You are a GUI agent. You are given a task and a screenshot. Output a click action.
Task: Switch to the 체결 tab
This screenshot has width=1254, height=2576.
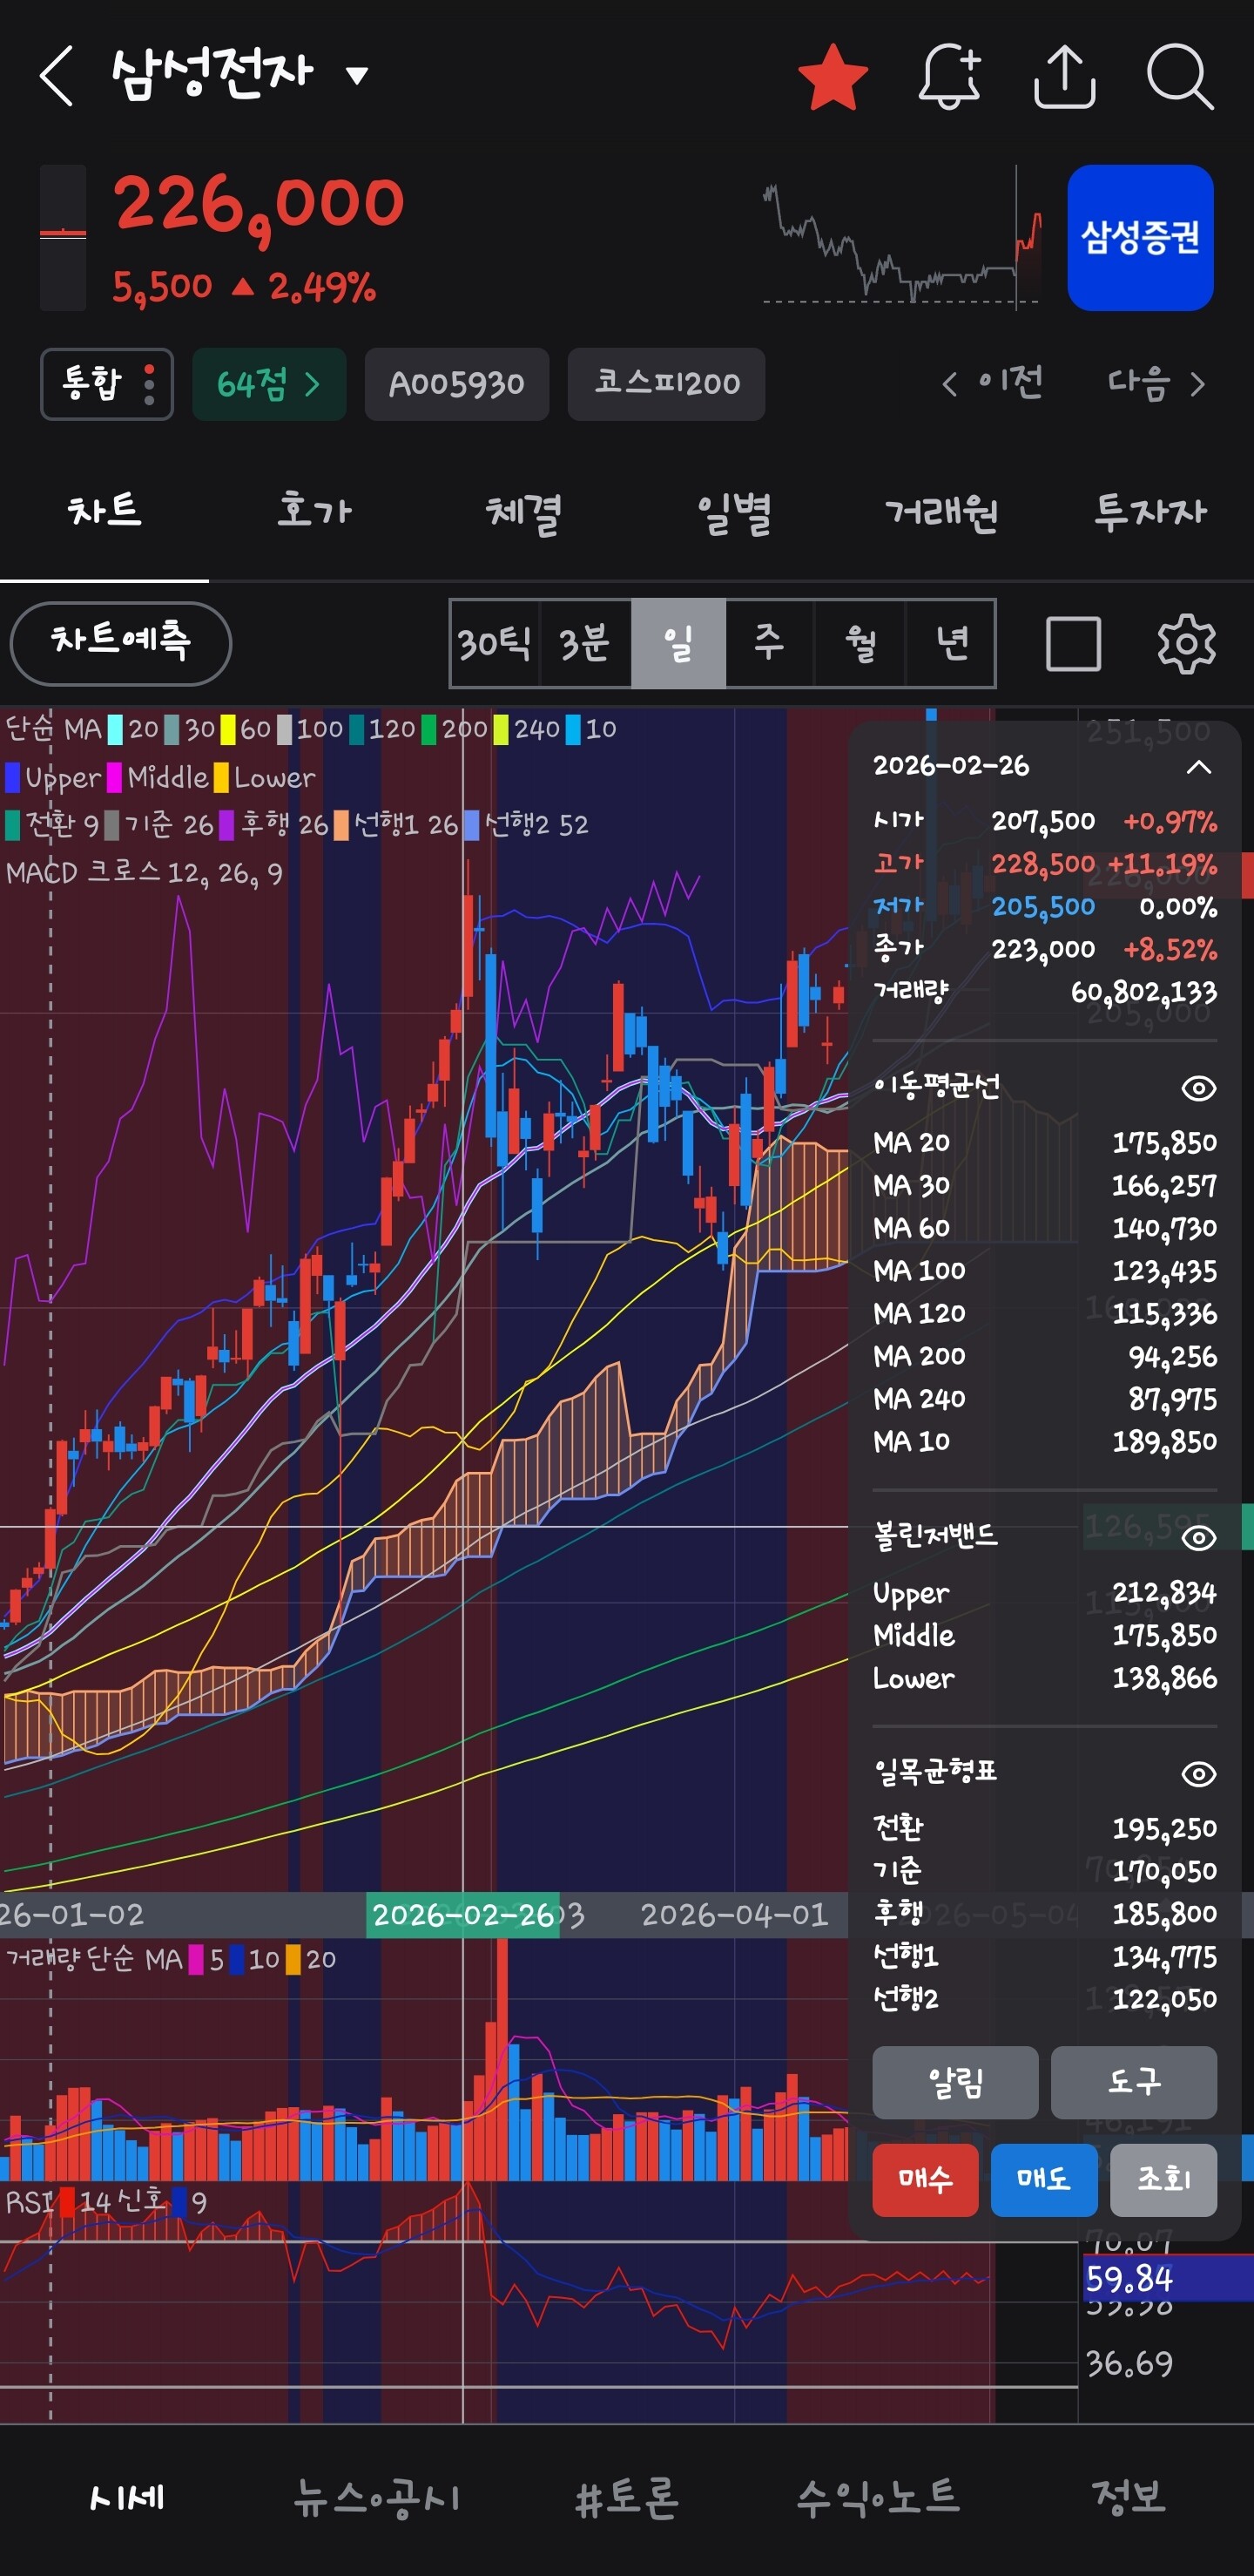523,512
